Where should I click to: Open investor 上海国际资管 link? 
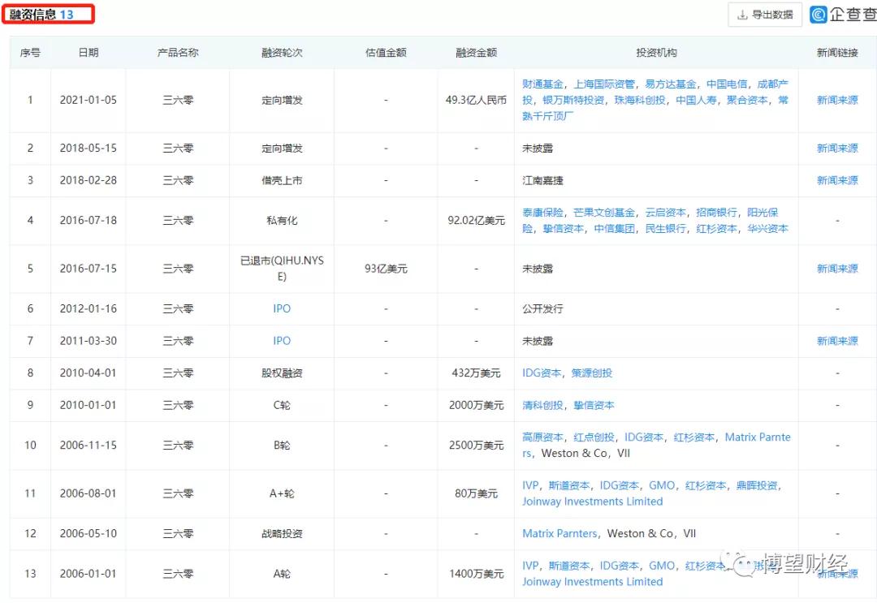tap(604, 84)
